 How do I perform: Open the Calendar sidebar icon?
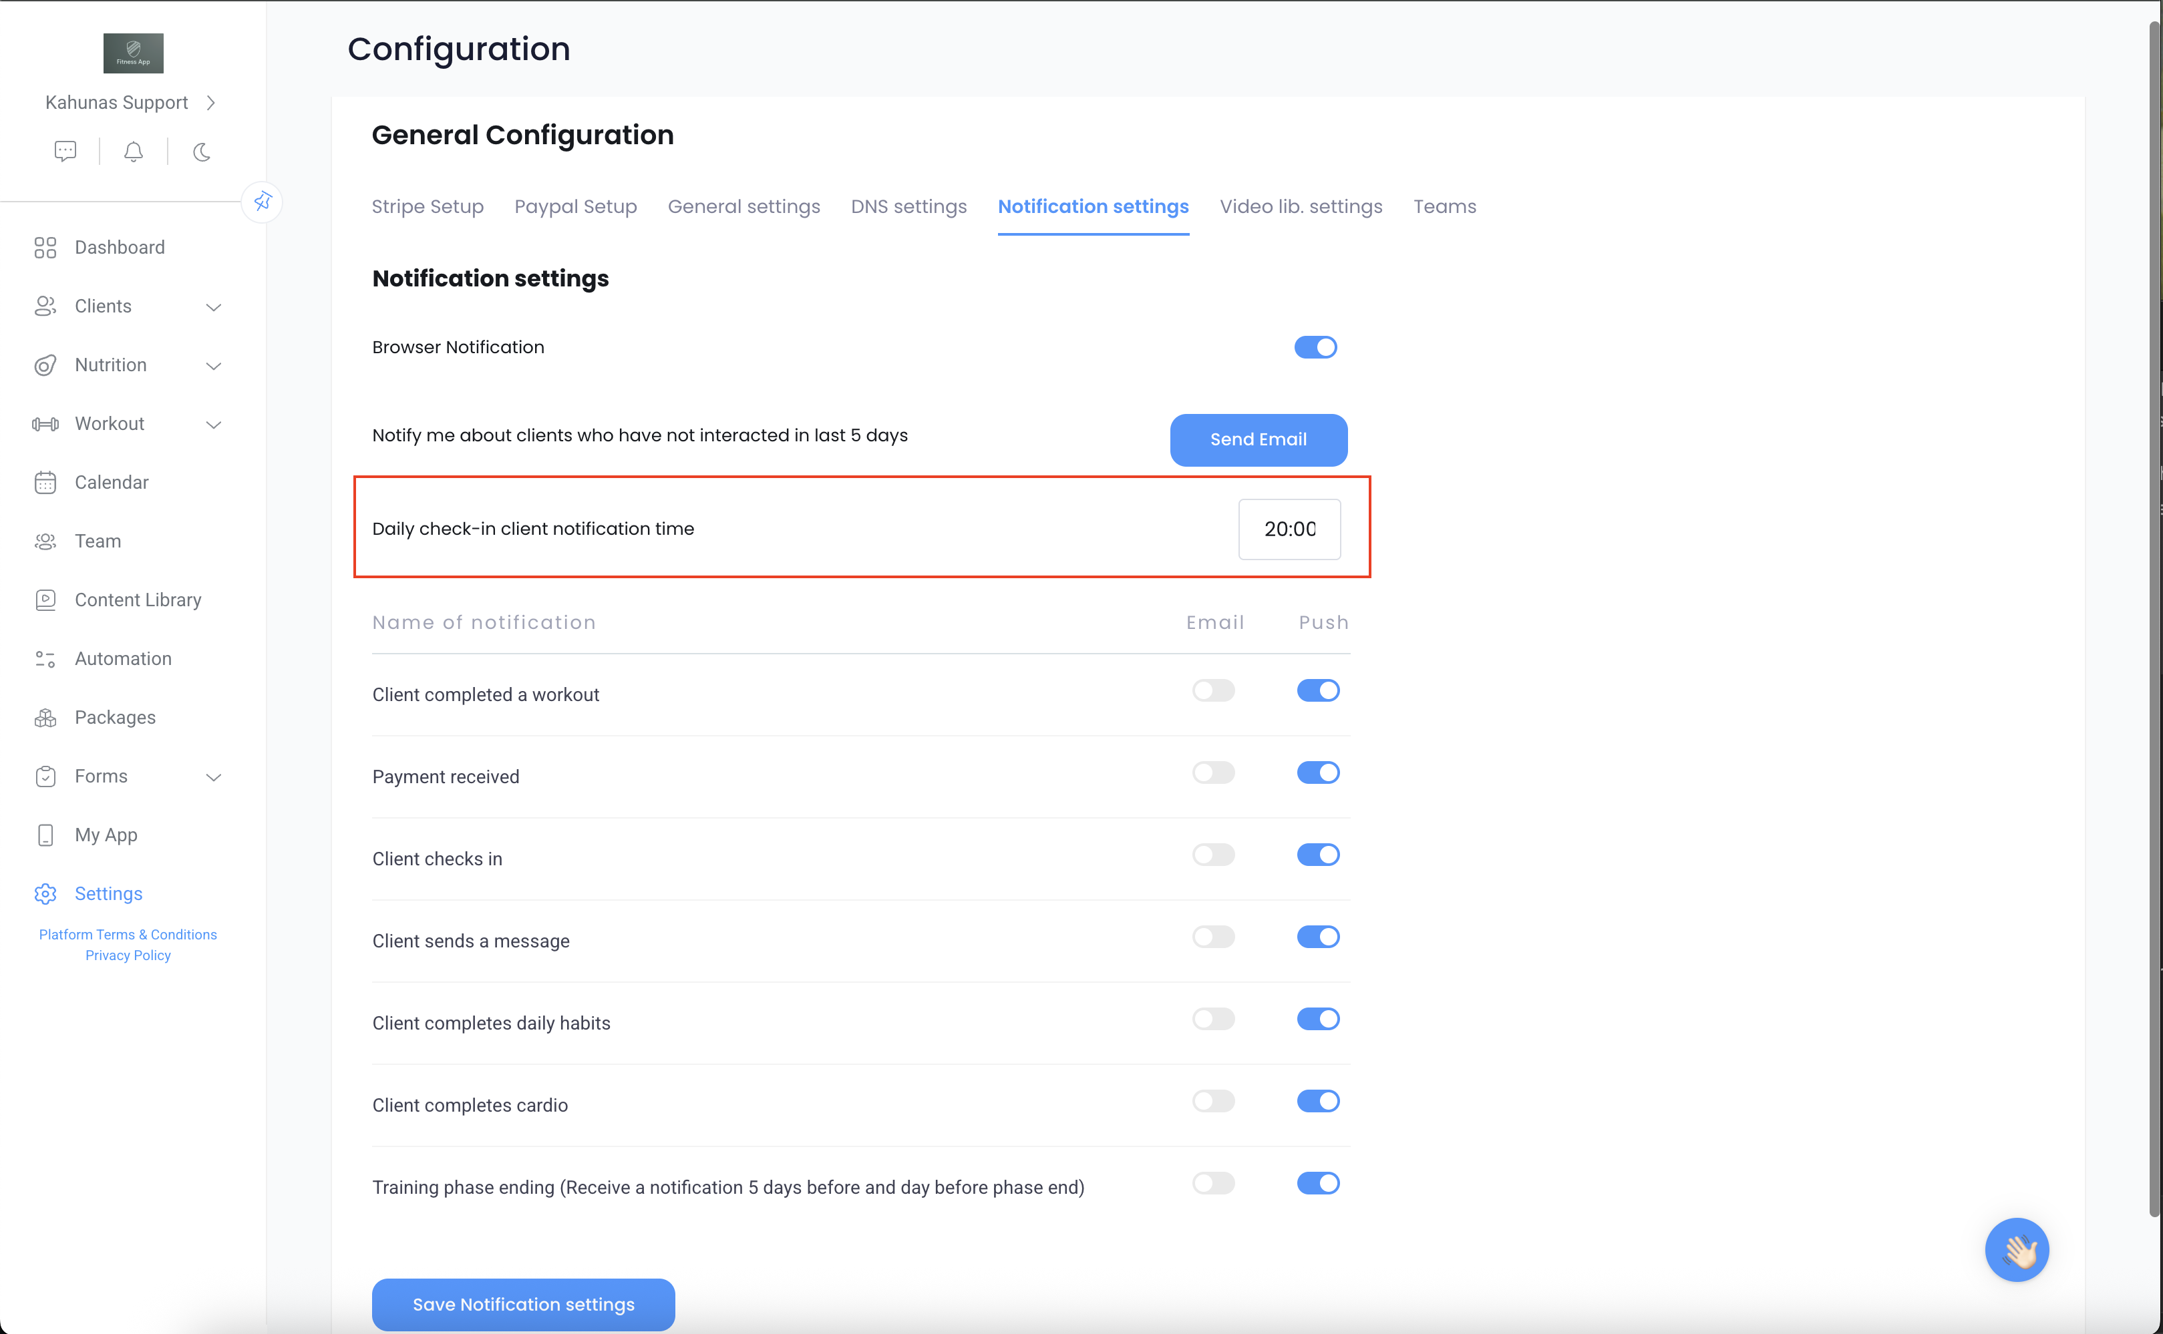point(45,483)
